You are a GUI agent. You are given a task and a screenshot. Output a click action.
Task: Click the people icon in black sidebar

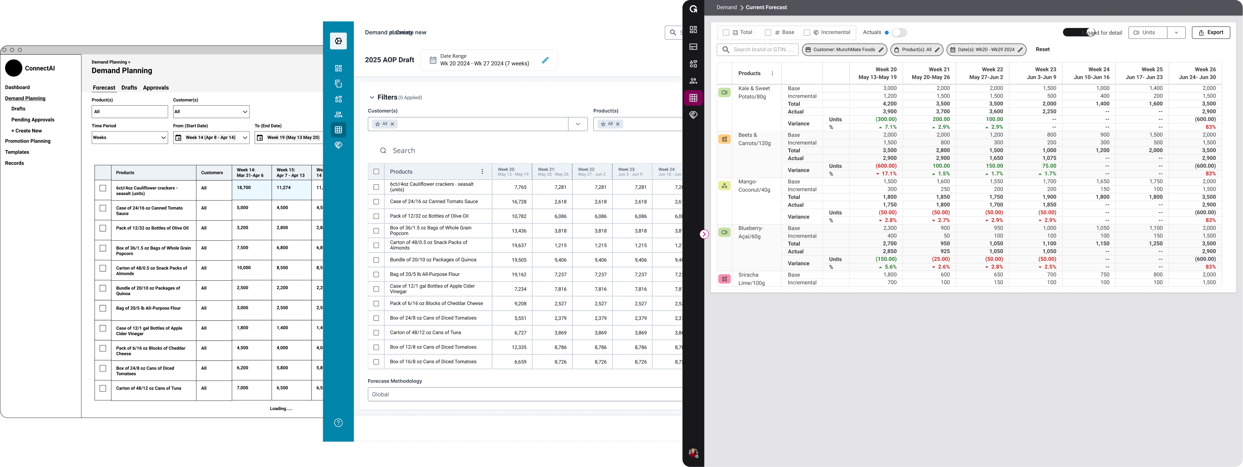pyautogui.click(x=693, y=81)
